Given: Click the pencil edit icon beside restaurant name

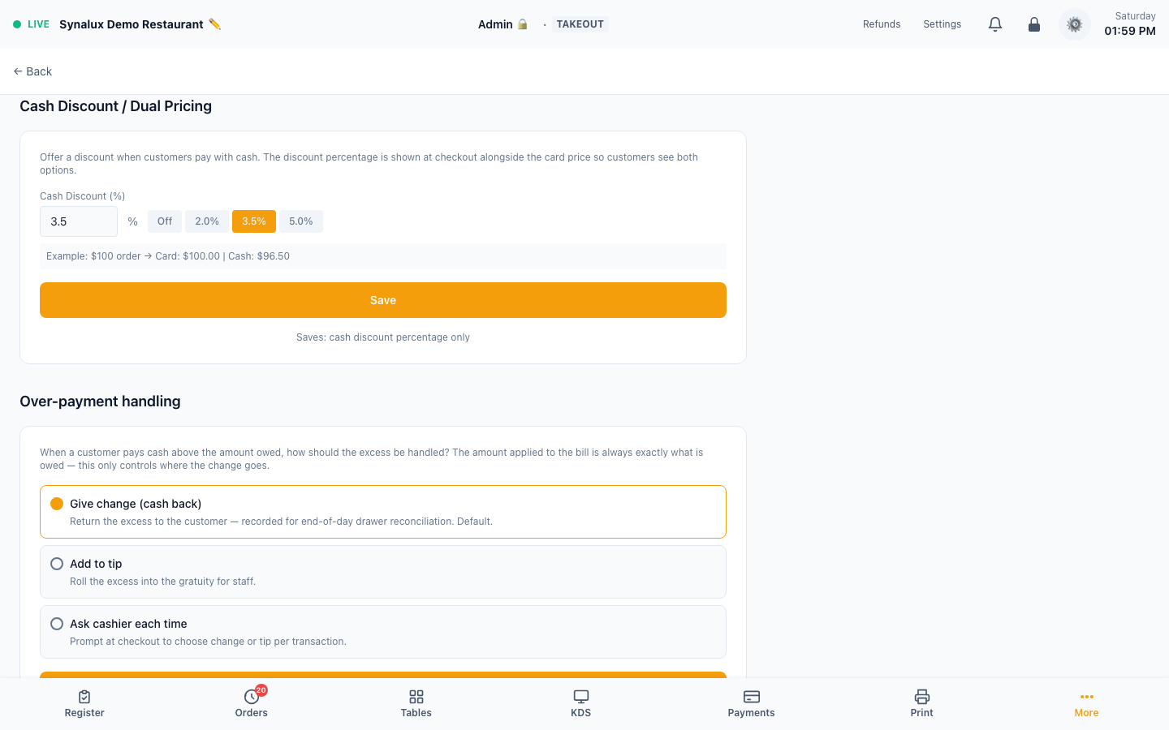Looking at the screenshot, I should tap(214, 24).
